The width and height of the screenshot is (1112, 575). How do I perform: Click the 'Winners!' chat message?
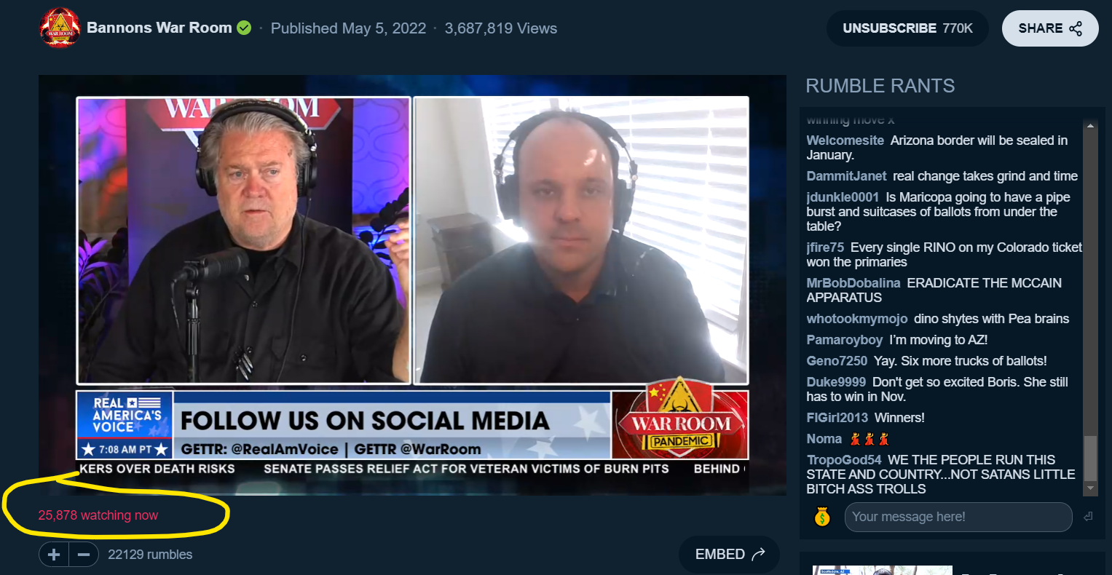899,418
